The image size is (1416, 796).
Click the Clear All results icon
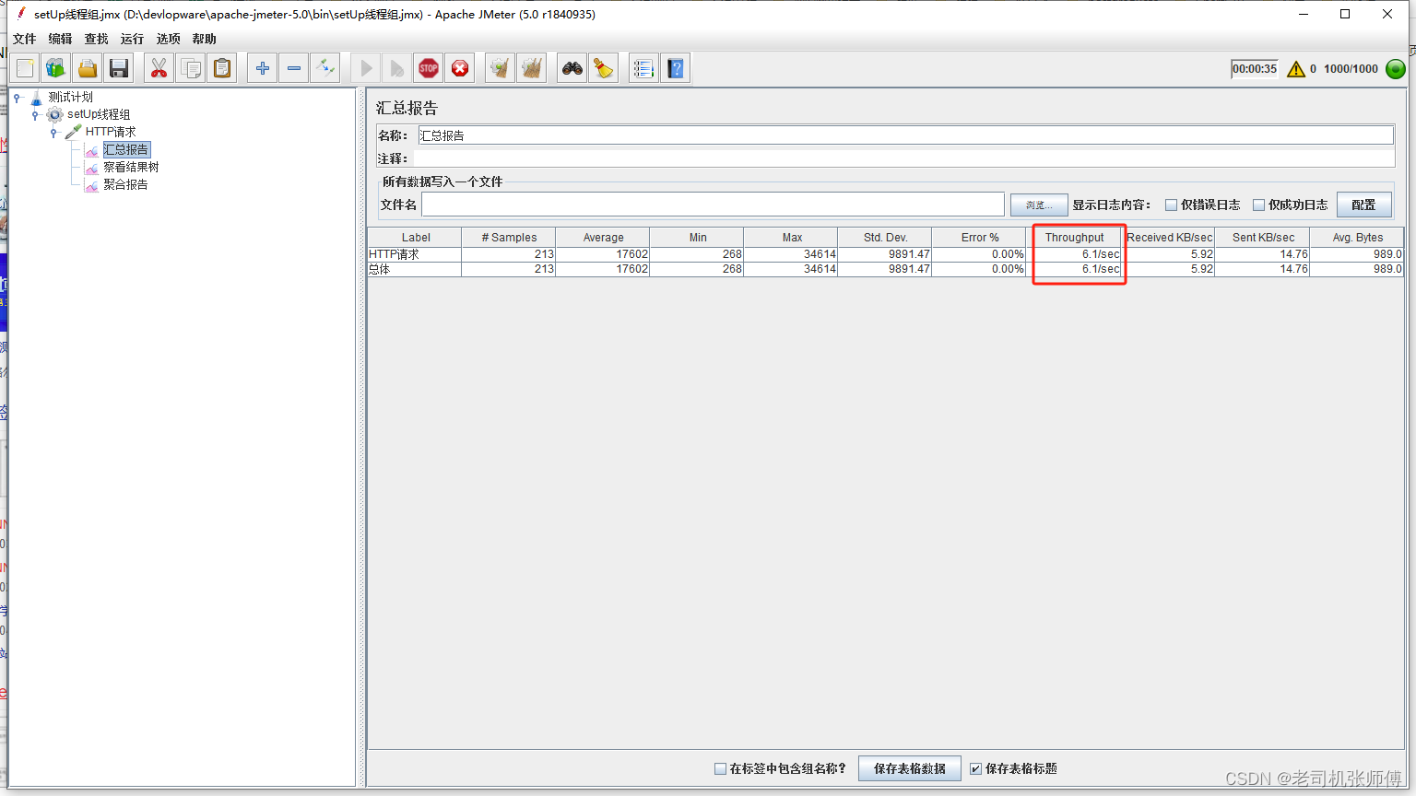pyautogui.click(x=532, y=68)
